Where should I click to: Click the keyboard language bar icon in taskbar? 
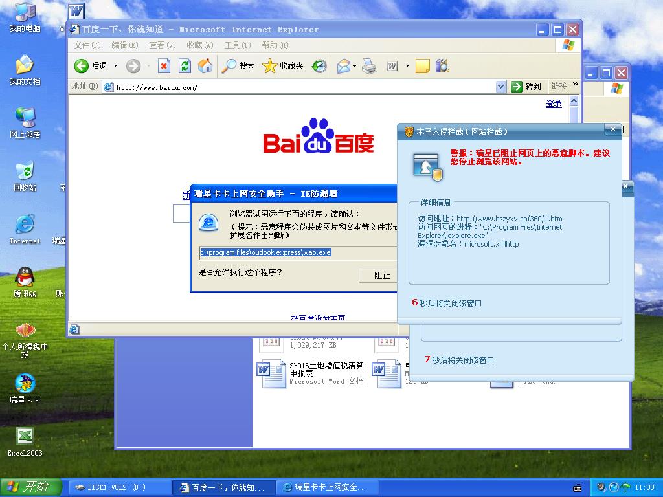pyautogui.click(x=577, y=488)
